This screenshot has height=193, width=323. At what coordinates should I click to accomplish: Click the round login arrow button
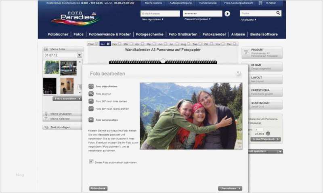pyautogui.click(x=227, y=14)
